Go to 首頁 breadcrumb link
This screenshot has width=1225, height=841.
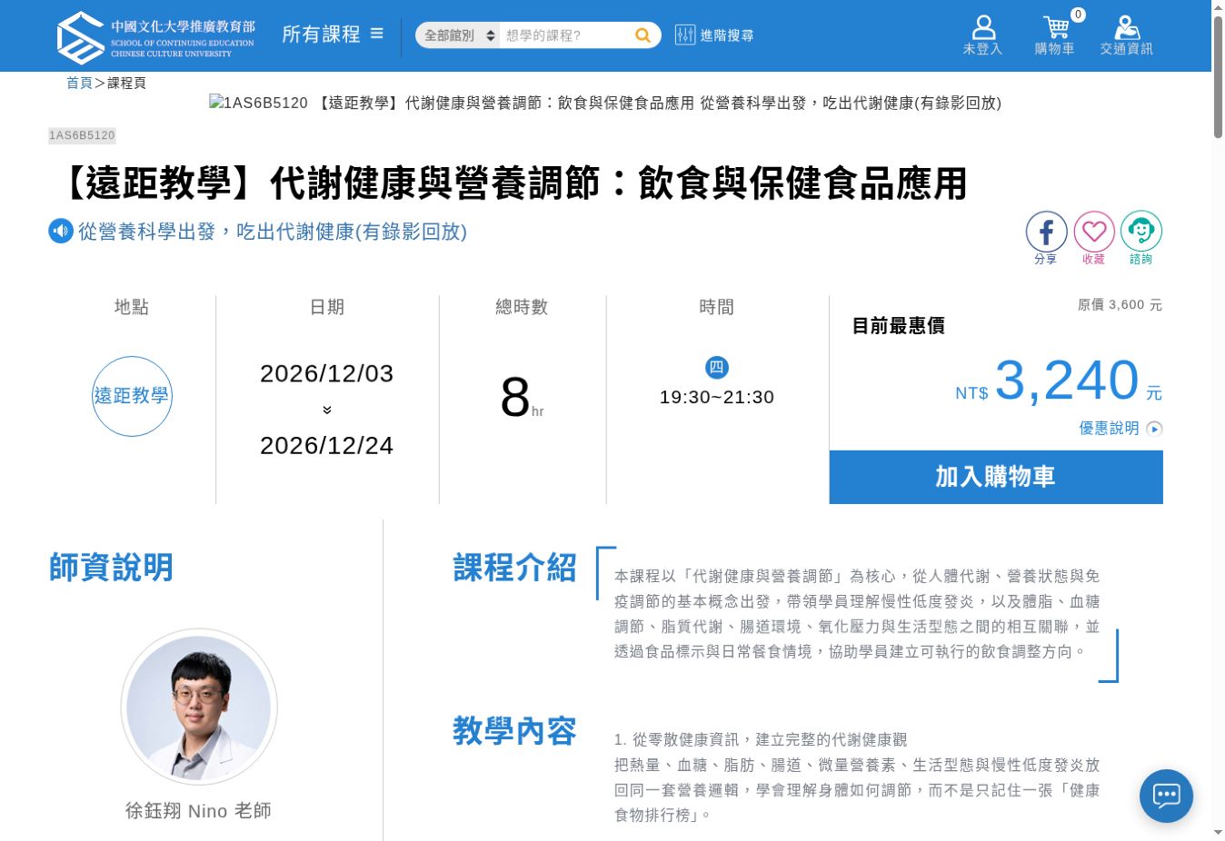[x=79, y=83]
